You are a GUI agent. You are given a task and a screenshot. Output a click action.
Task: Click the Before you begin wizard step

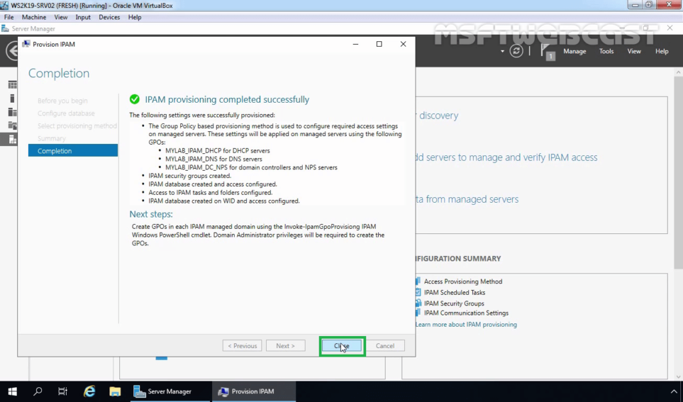pos(62,101)
